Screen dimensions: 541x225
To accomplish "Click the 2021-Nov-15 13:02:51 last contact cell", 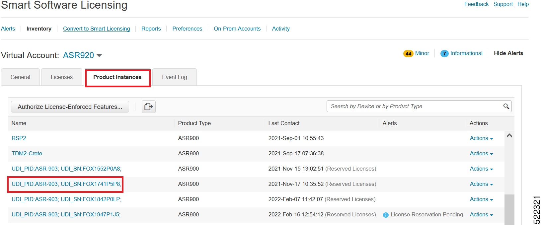I will click(296, 169).
